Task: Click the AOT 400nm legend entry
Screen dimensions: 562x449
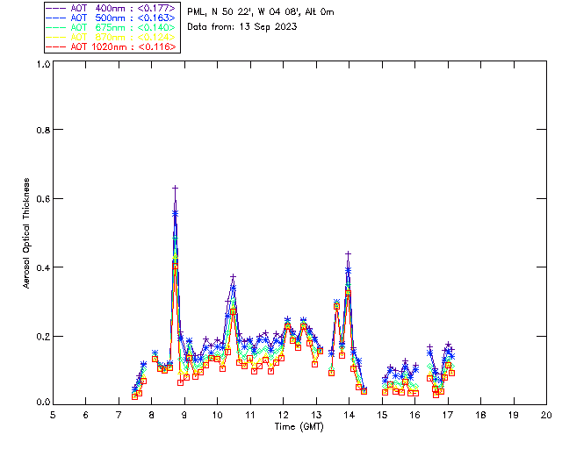Action: (112, 8)
